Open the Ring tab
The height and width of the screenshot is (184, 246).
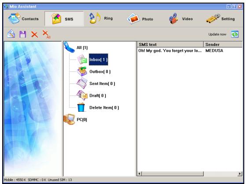[x=101, y=18]
